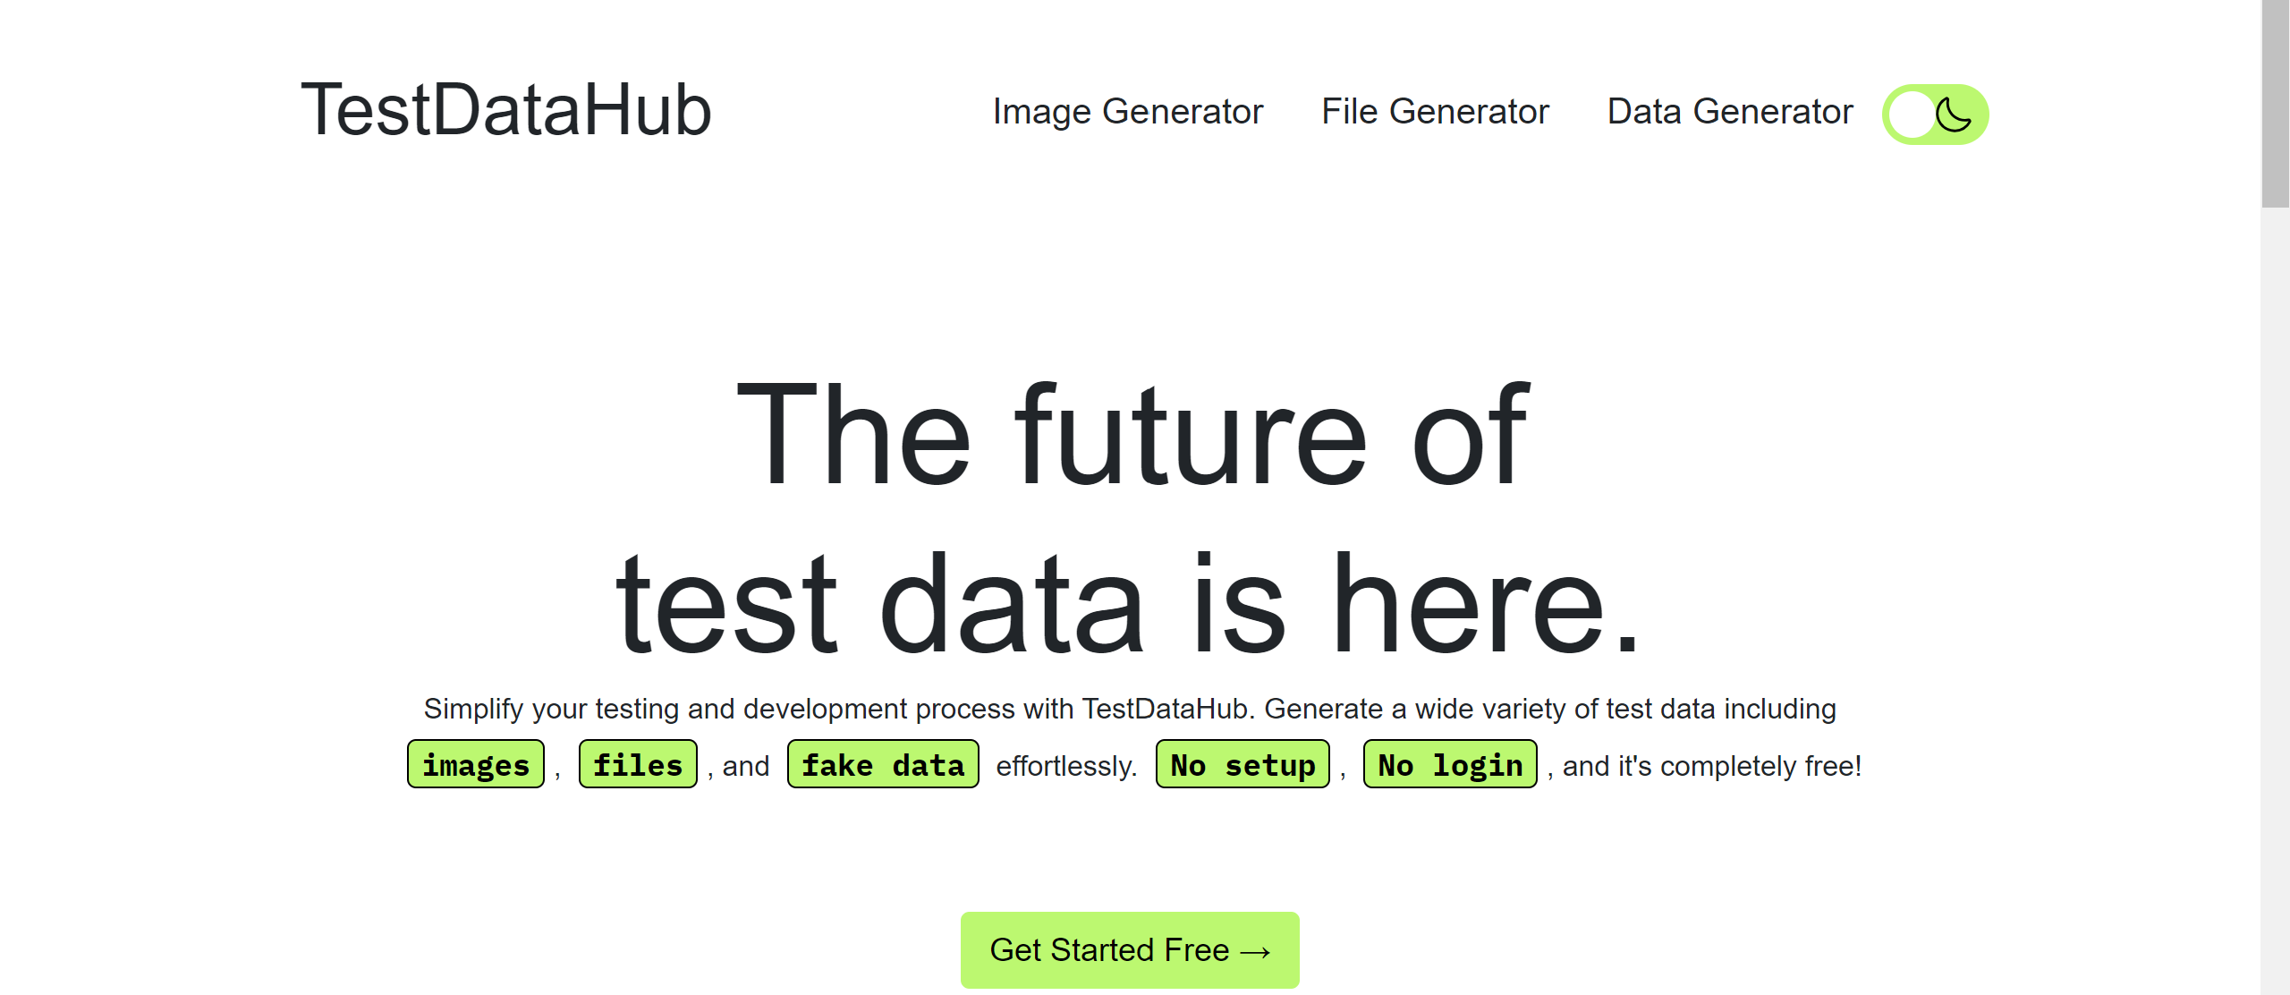2290x995 pixels.
Task: Click the files badge label
Action: [637, 766]
